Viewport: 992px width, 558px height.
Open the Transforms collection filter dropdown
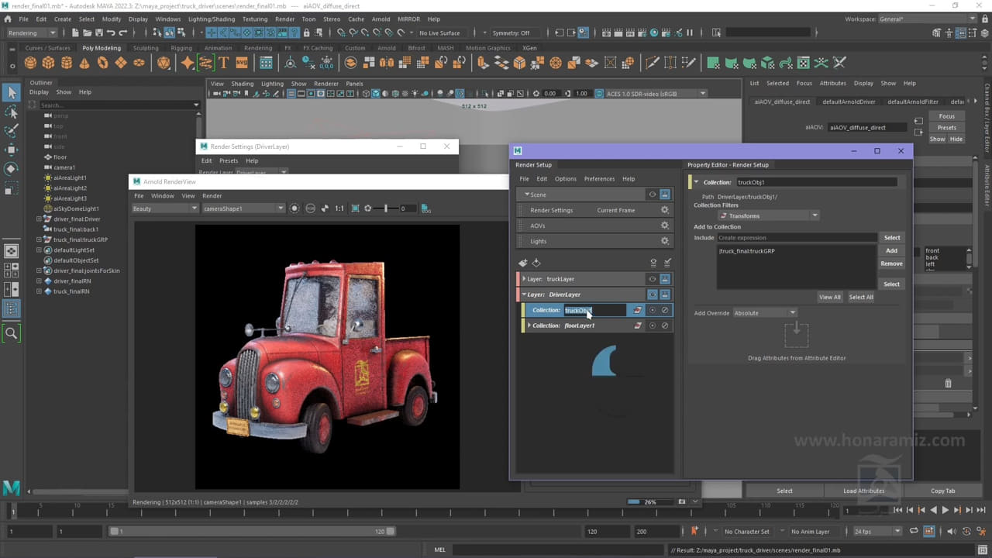768,215
